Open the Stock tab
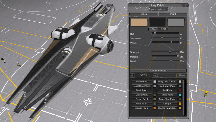The height and width of the screenshot is (122, 216). point(144,14)
